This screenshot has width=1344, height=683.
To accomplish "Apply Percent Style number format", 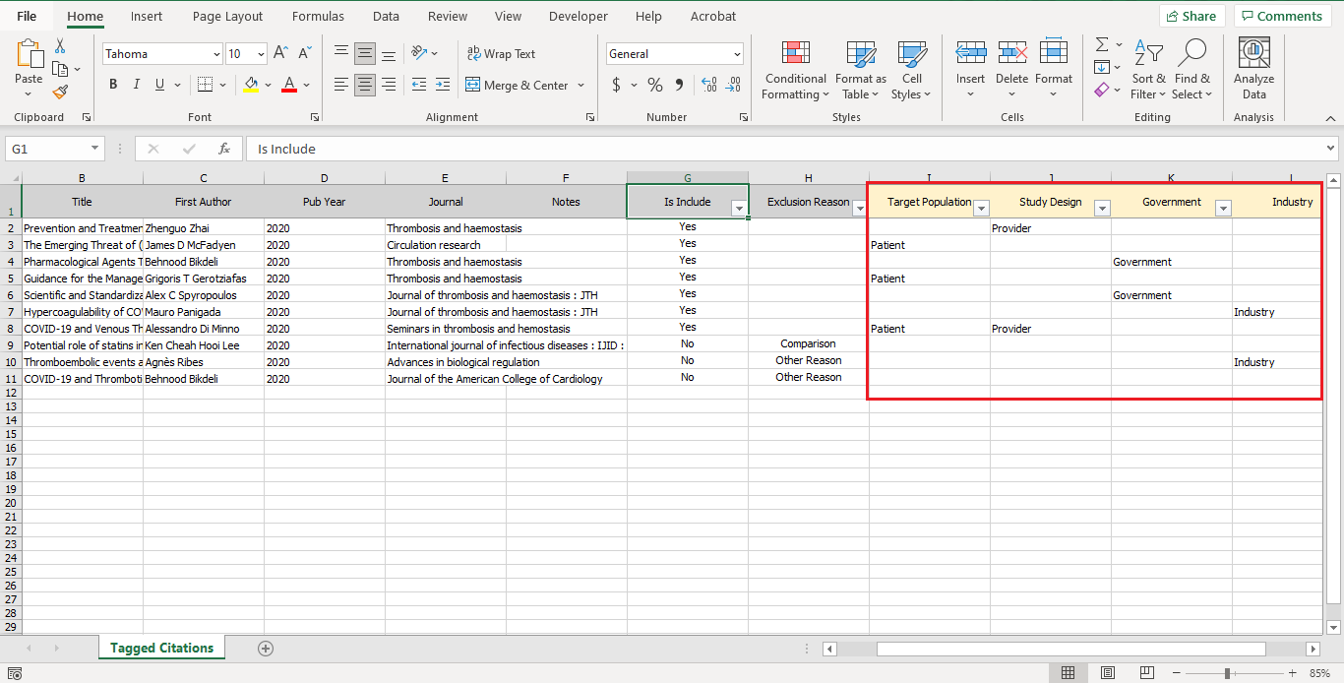I will [655, 86].
